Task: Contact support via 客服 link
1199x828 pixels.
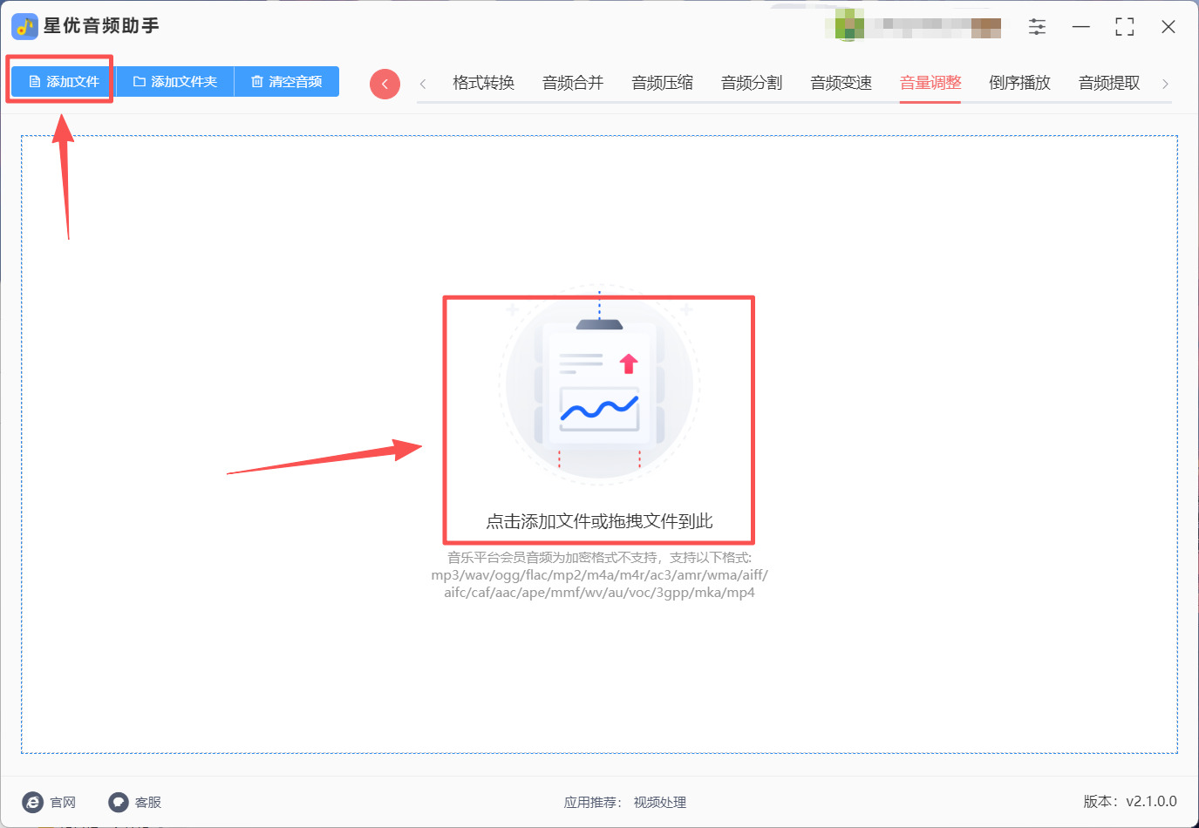Action: (135, 803)
